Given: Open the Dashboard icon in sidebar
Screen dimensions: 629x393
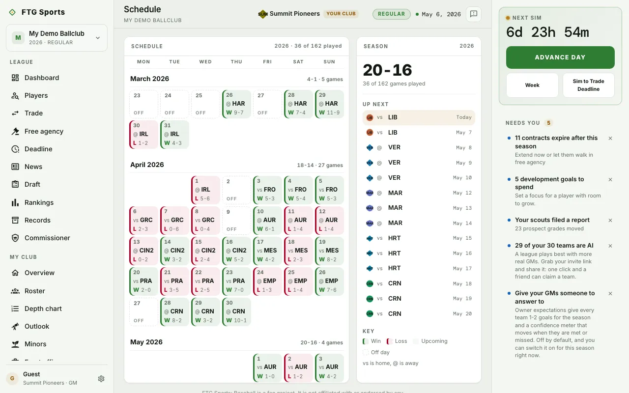Looking at the screenshot, I should click(15, 78).
